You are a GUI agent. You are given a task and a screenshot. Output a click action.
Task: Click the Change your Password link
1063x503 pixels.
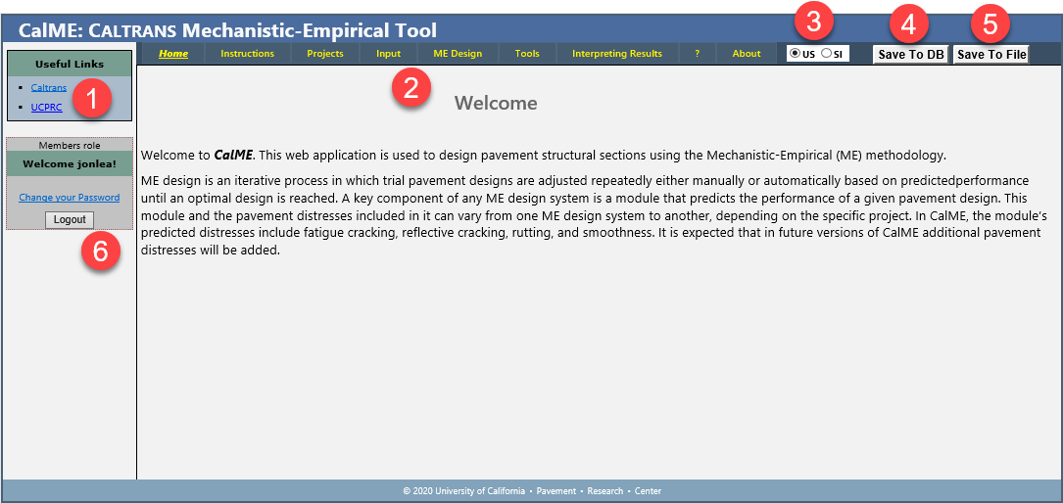tap(70, 198)
